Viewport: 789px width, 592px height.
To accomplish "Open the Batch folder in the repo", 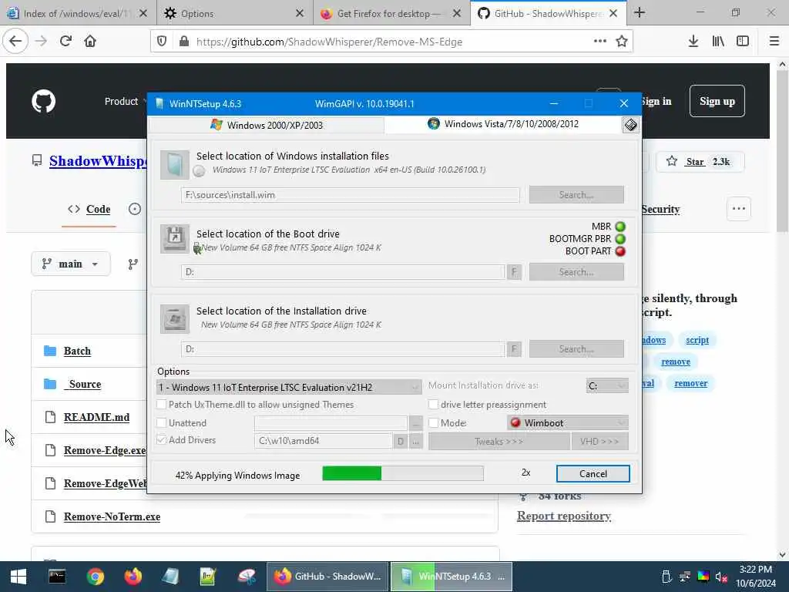I will pyautogui.click(x=78, y=351).
